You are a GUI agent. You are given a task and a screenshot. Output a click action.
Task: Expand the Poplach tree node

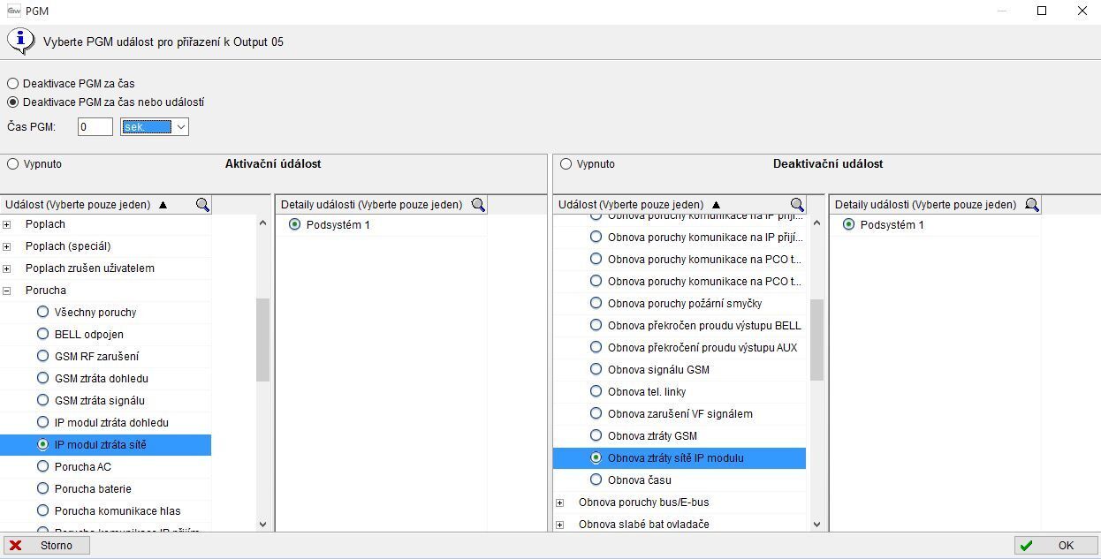pyautogui.click(x=7, y=224)
